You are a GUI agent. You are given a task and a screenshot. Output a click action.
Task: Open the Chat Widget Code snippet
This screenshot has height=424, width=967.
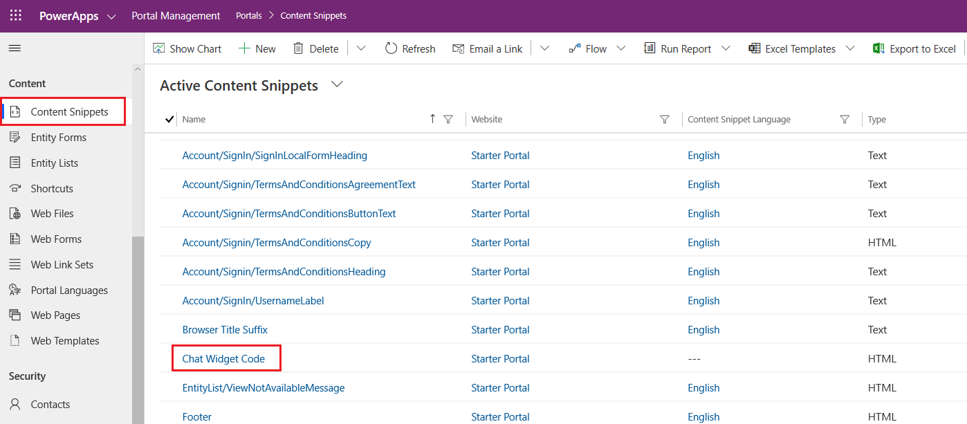click(x=223, y=359)
